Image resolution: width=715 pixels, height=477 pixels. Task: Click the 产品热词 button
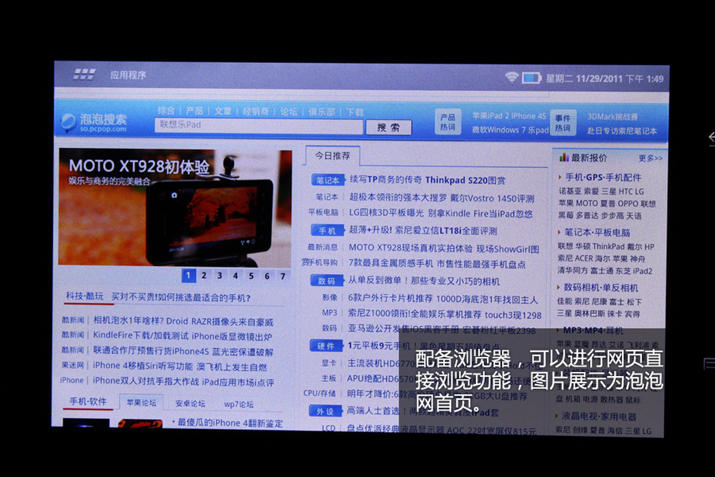click(448, 122)
